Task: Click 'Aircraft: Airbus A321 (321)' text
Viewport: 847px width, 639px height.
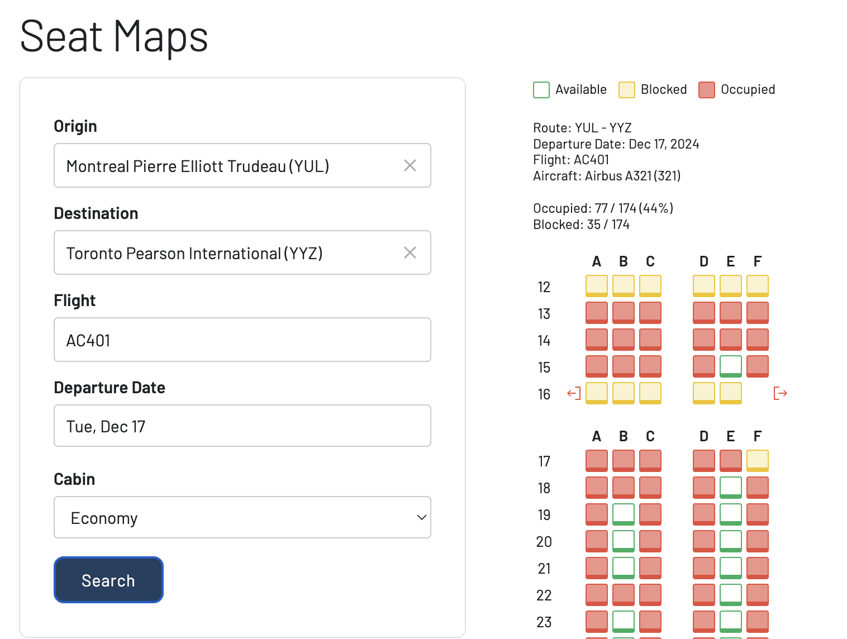Action: (607, 176)
